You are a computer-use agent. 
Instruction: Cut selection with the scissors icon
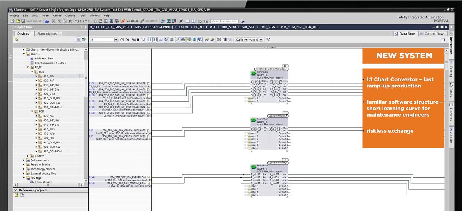tap(54, 21)
